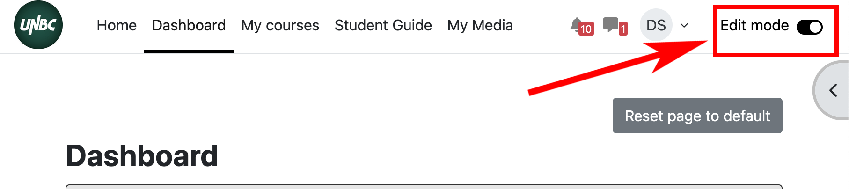Click the UNBC logo

[x=38, y=25]
